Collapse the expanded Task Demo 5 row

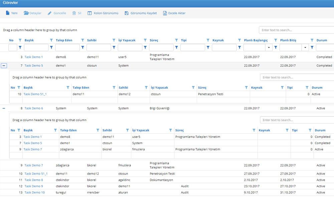click(4, 66)
